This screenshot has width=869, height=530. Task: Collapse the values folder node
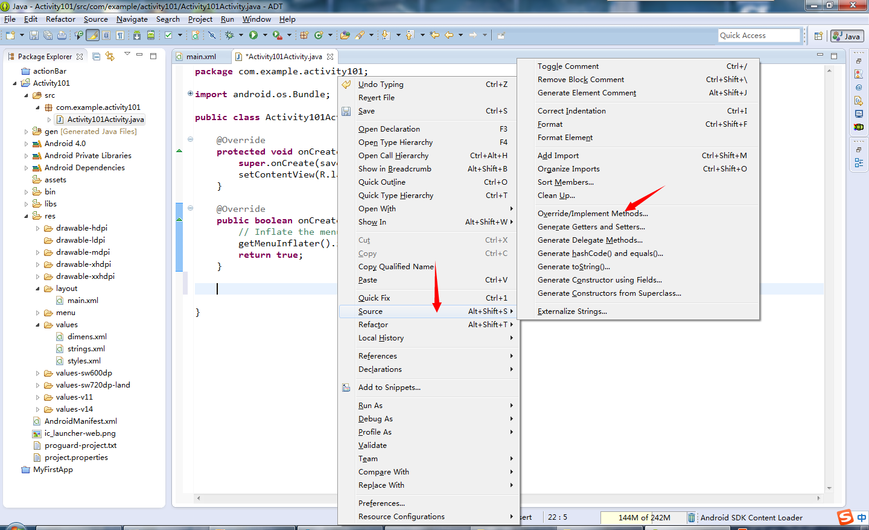coord(37,325)
